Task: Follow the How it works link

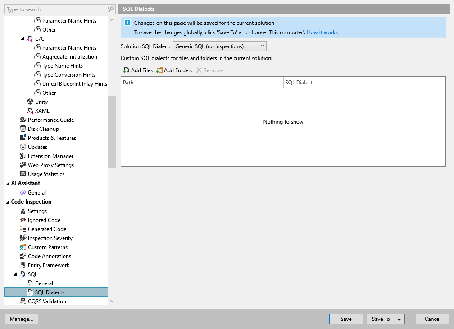Action: (323, 32)
